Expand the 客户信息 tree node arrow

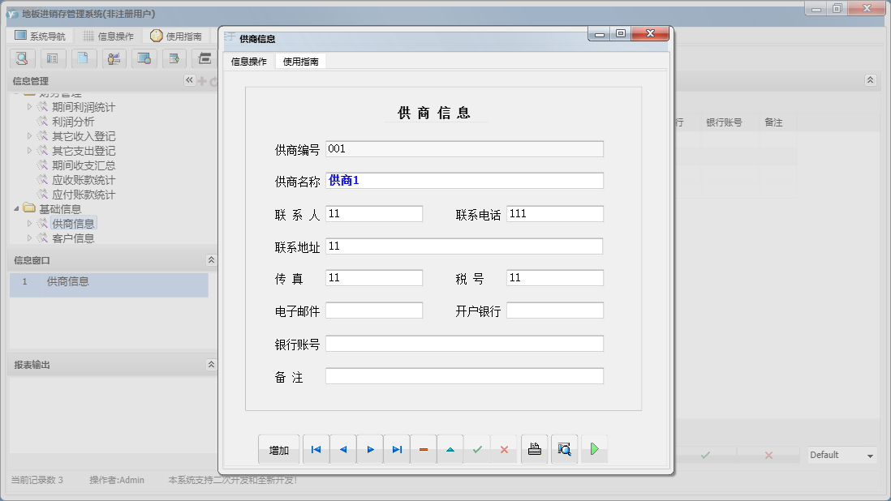pos(29,238)
